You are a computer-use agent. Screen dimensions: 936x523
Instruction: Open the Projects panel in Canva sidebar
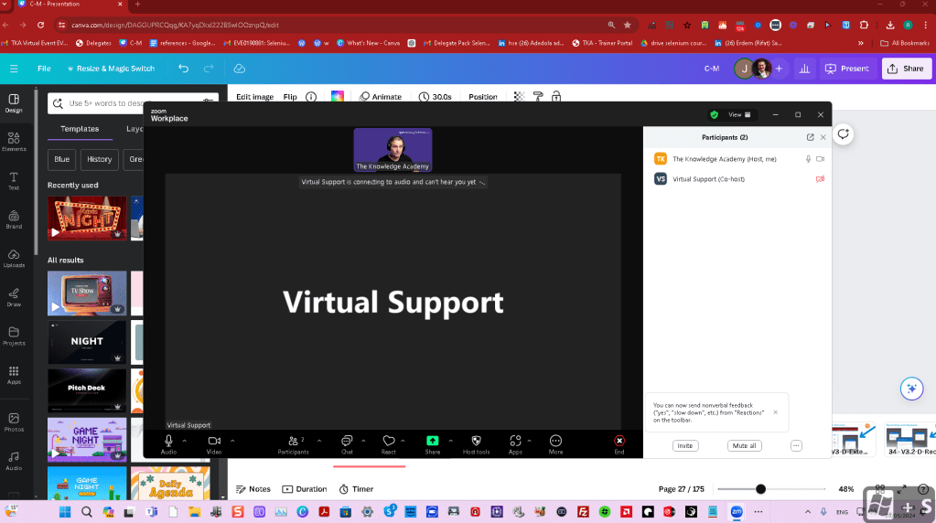coord(14,336)
